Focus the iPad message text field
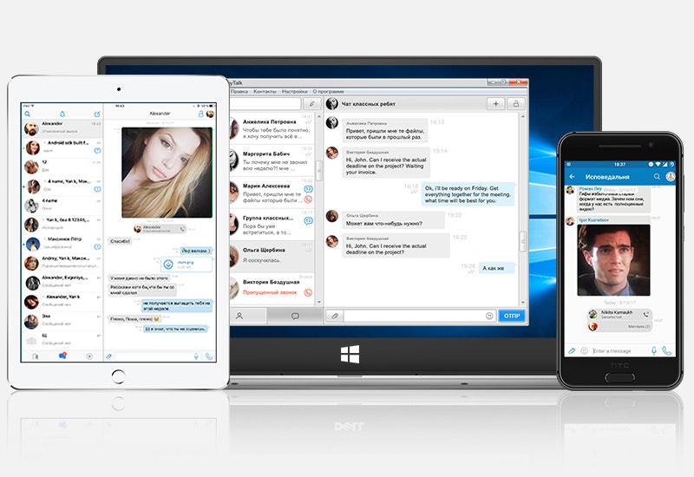Image resolution: width=694 pixels, height=477 pixels. click(153, 356)
